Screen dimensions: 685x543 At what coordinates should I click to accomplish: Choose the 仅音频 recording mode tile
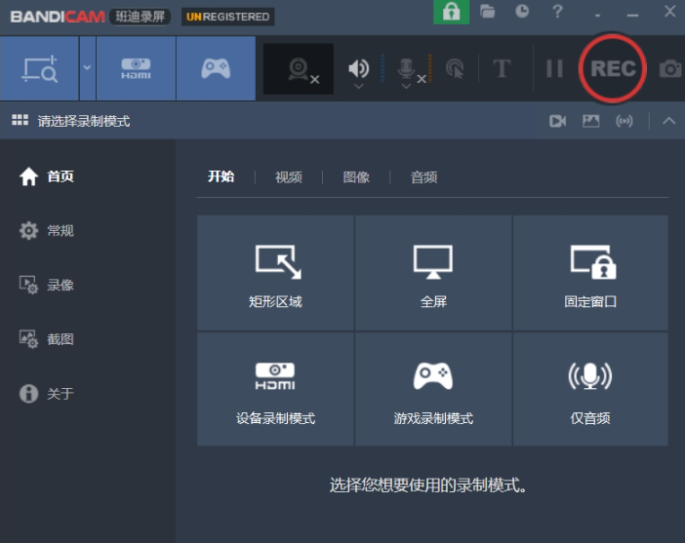click(x=590, y=390)
